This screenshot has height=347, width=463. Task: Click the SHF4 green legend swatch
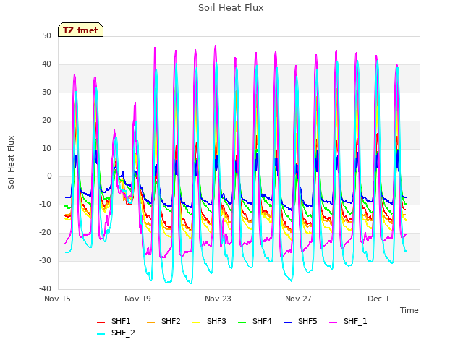point(242,322)
